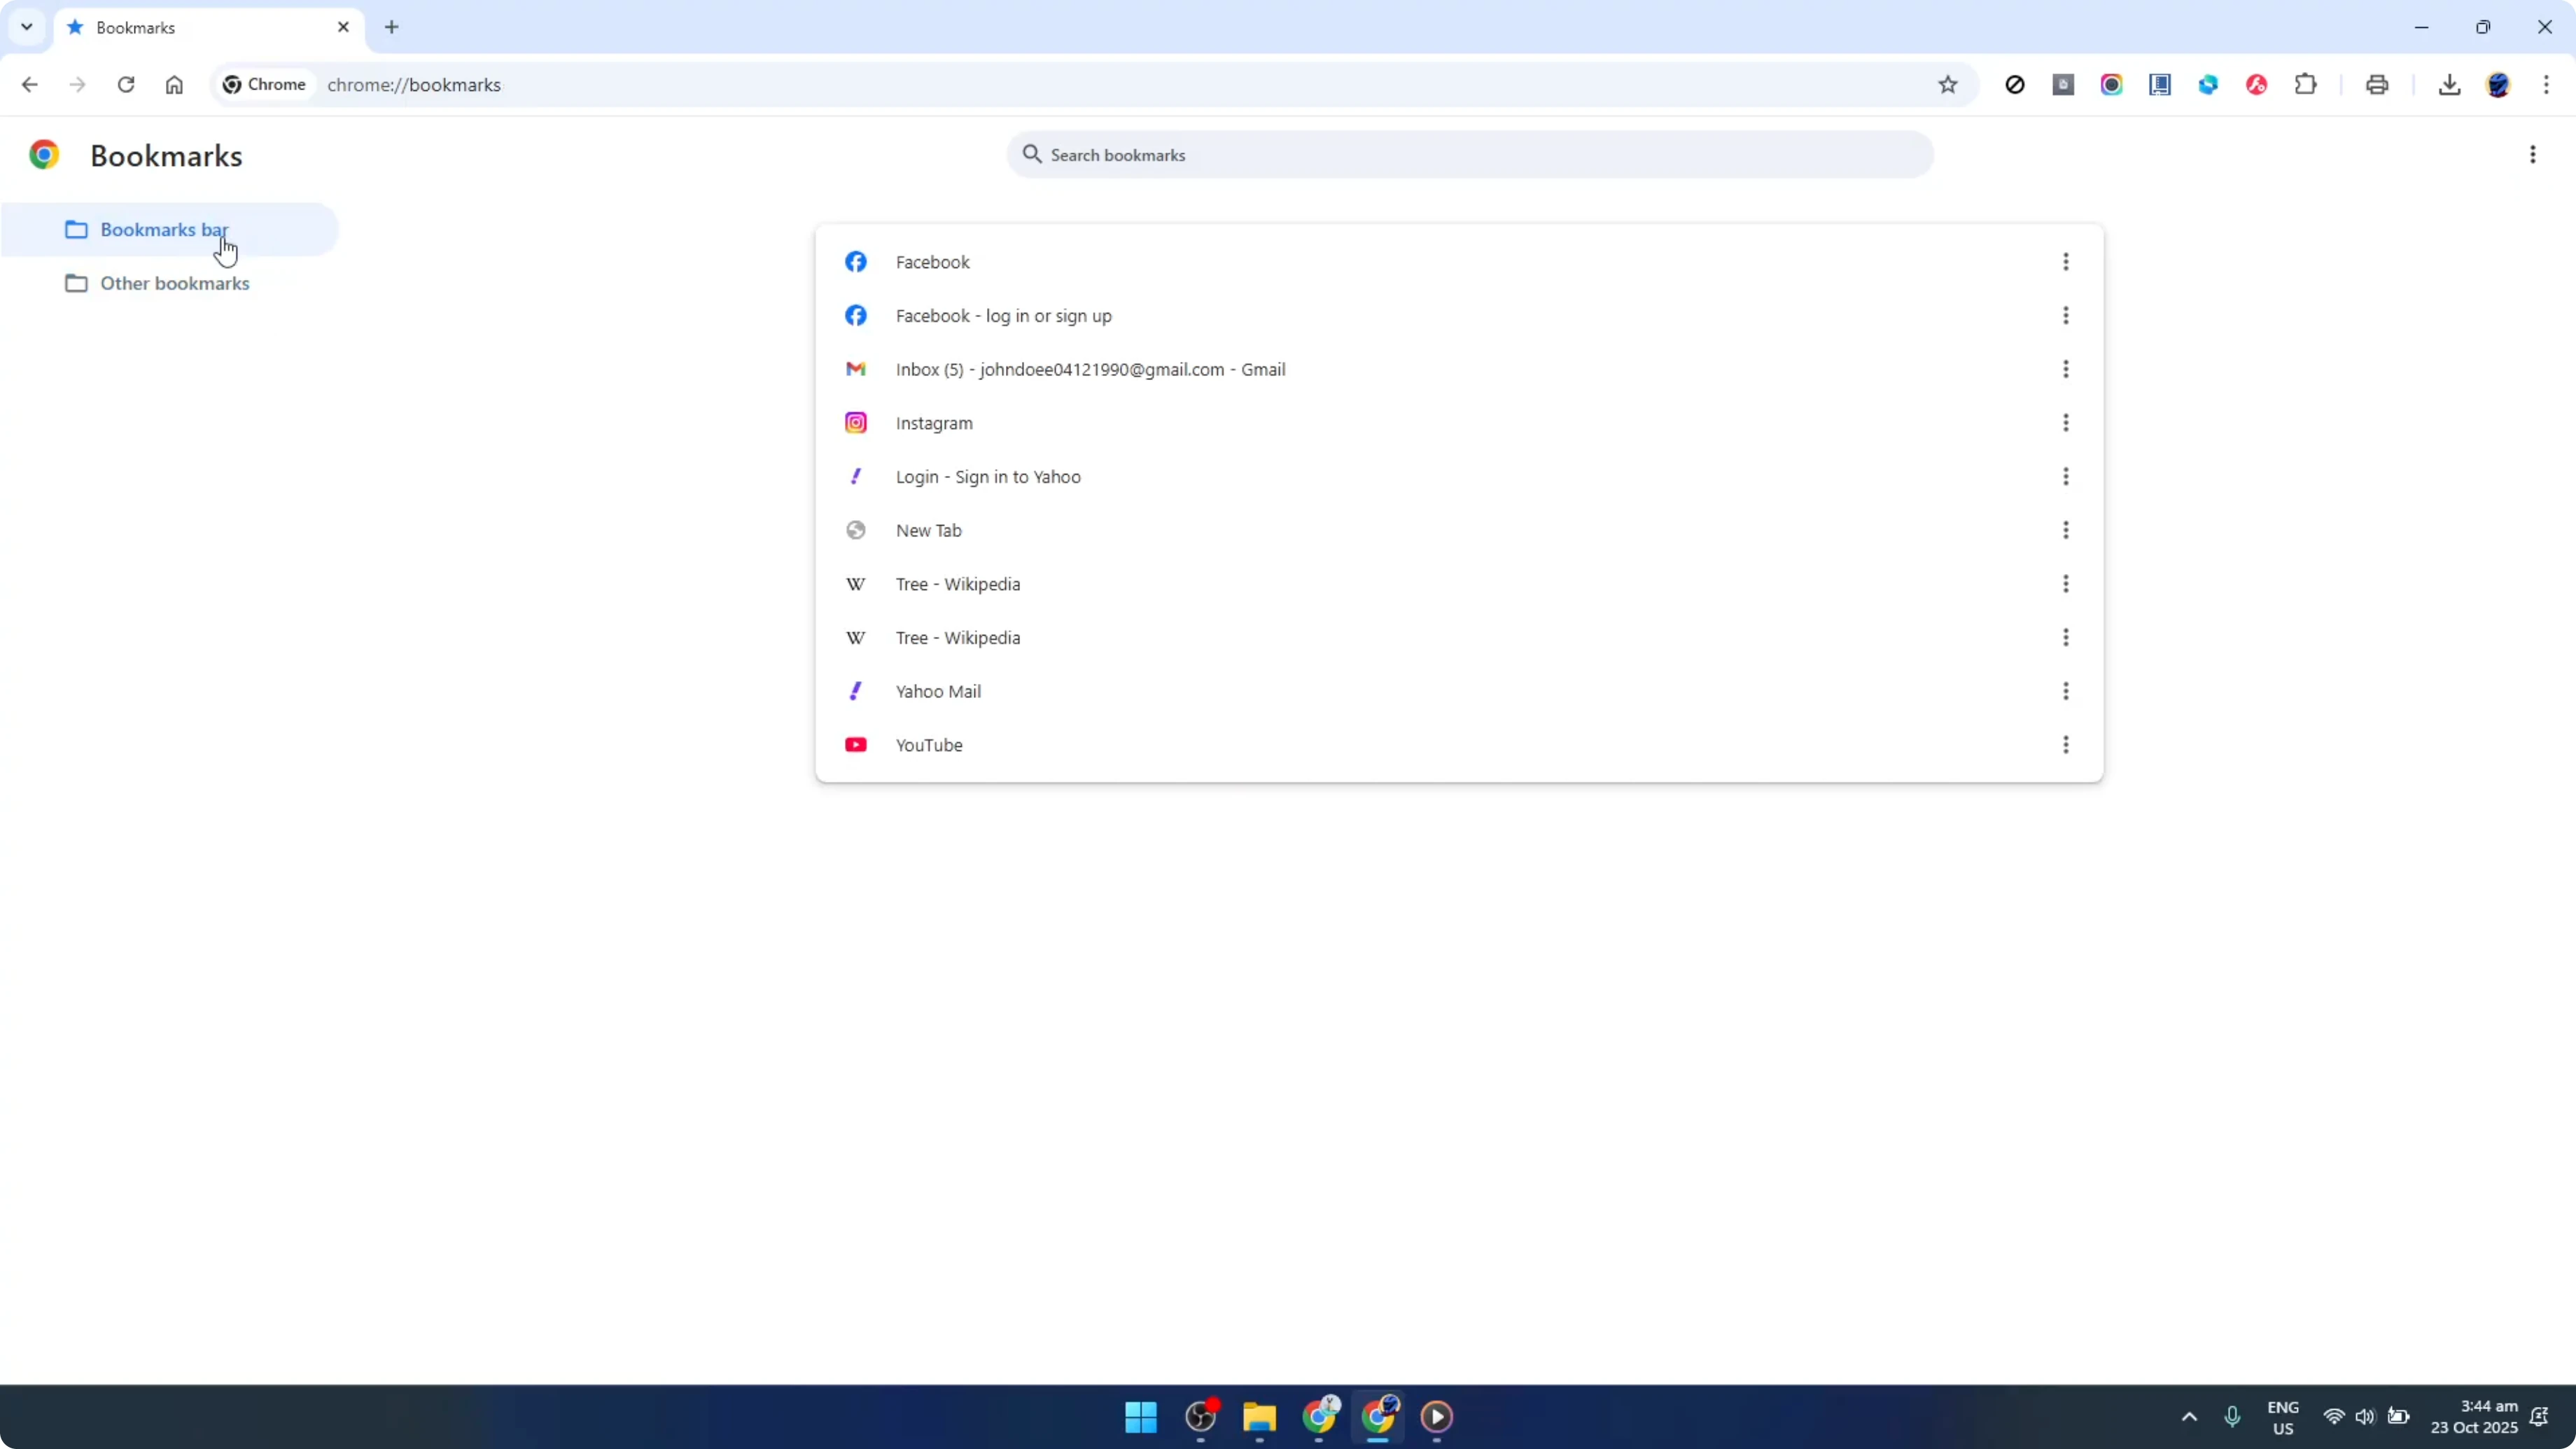Viewport: 2576px width, 1449px height.
Task: Select the Bookmarks tab
Action: (210, 28)
